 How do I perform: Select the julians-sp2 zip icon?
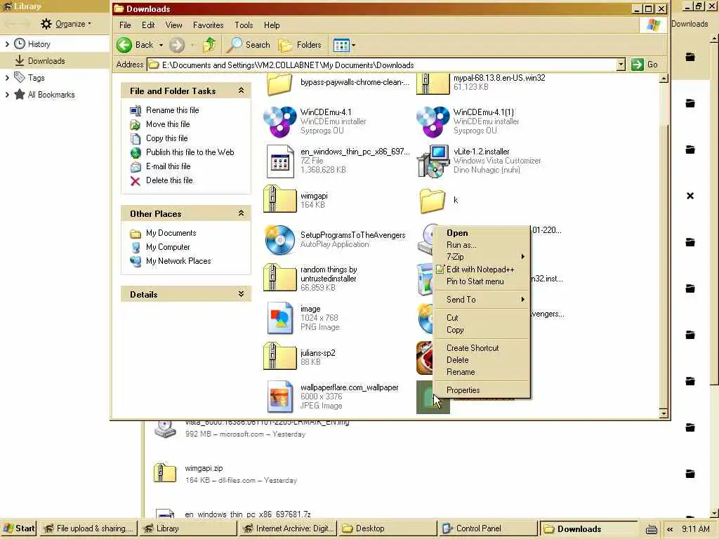coord(279,356)
